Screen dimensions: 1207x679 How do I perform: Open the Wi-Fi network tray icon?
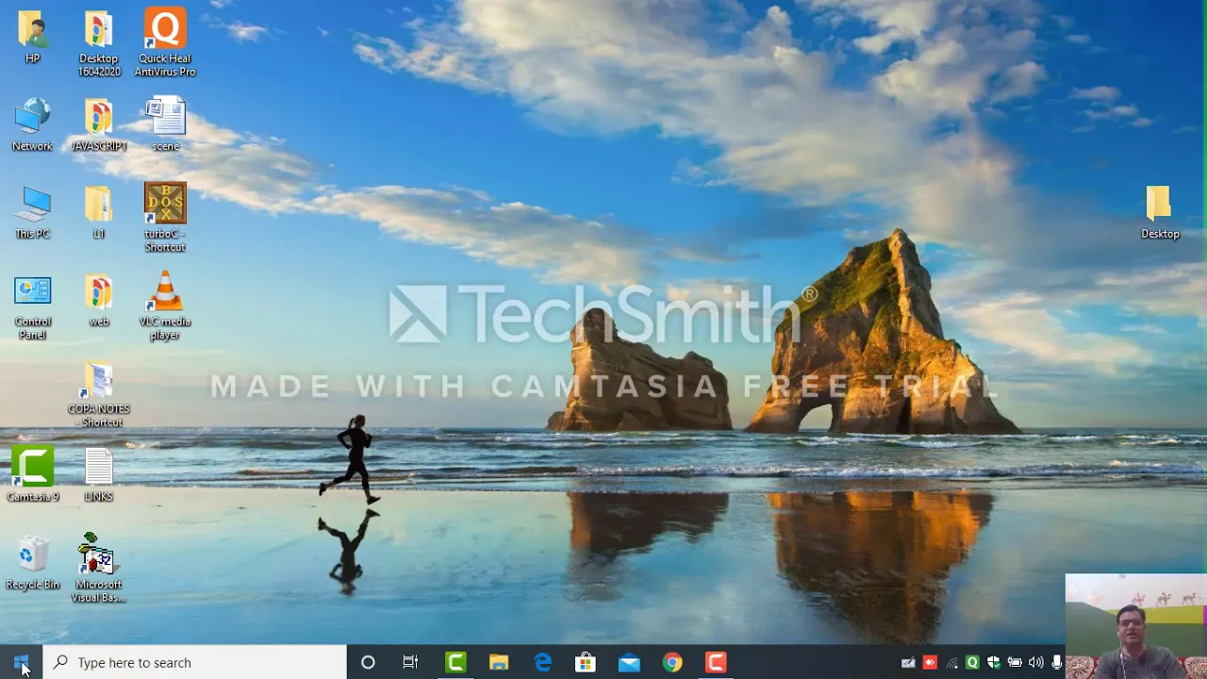coord(951,663)
